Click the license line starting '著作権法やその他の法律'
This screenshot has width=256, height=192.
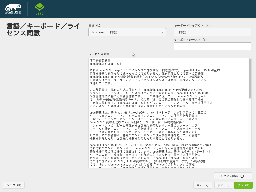click(150, 152)
